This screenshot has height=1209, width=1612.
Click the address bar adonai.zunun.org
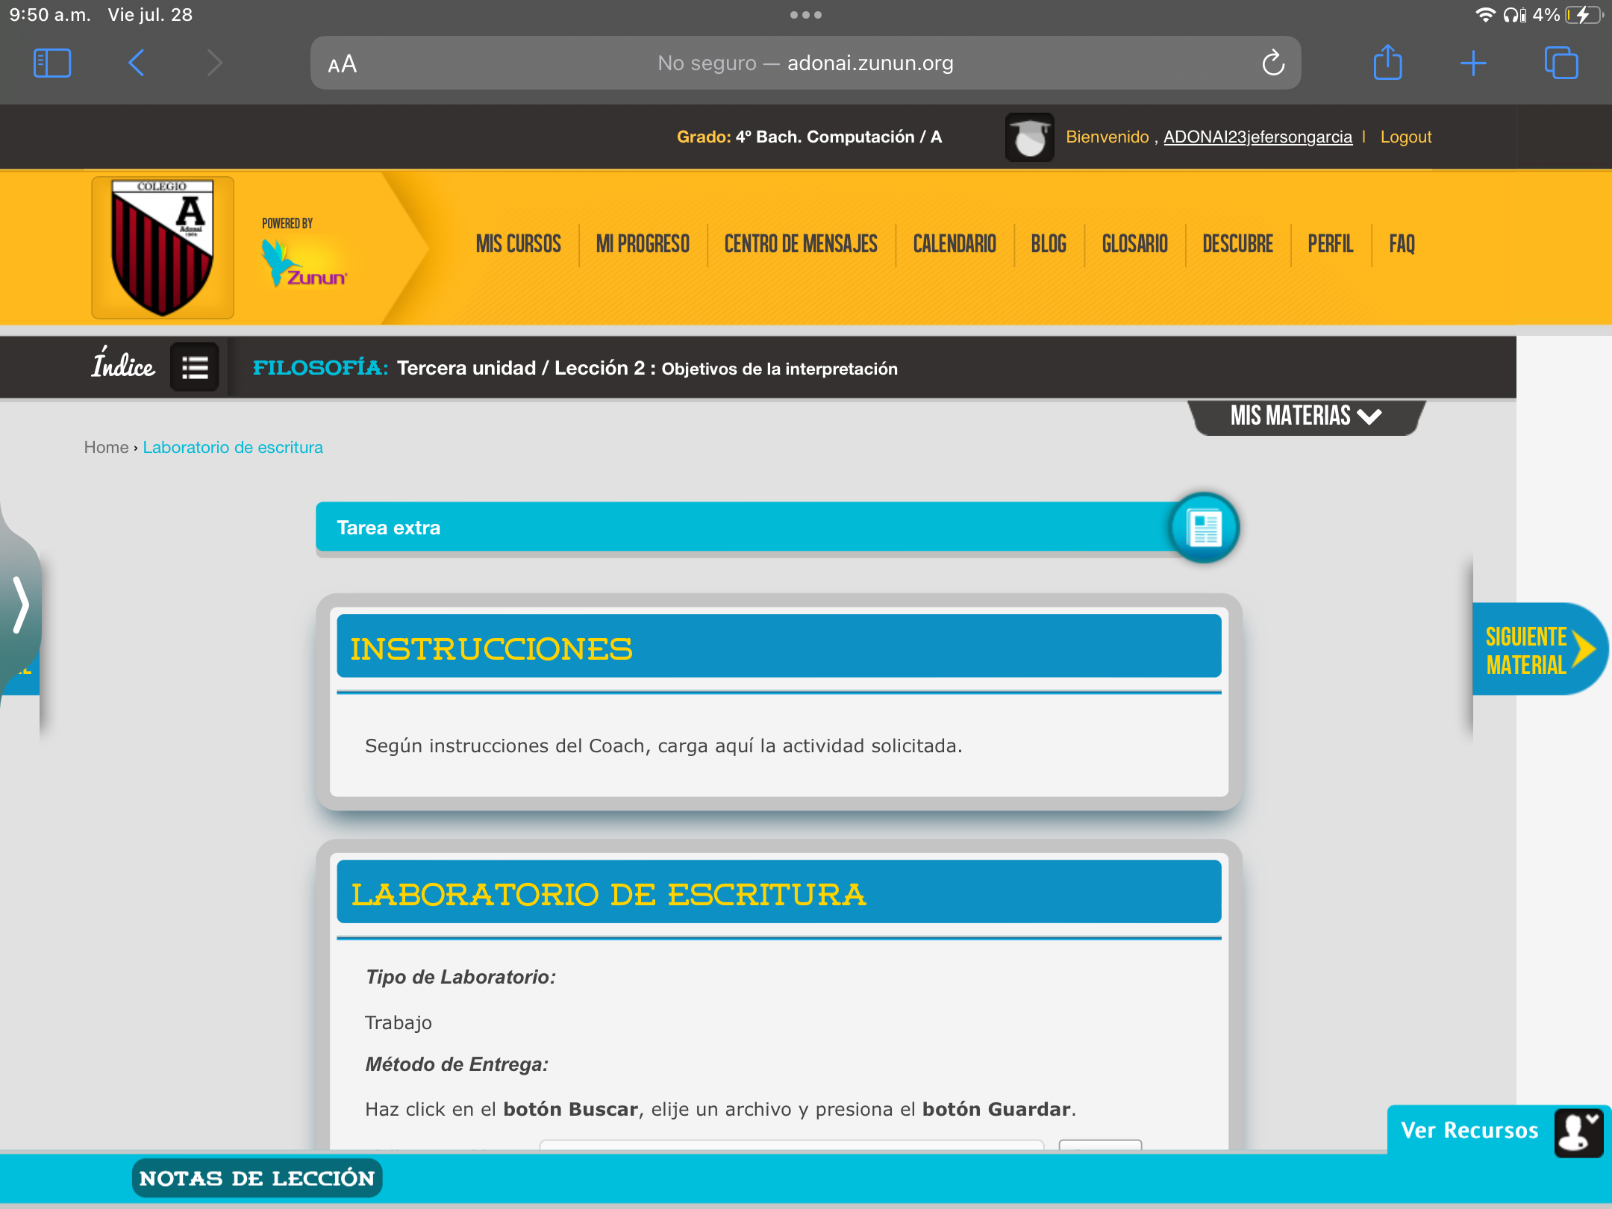(806, 63)
